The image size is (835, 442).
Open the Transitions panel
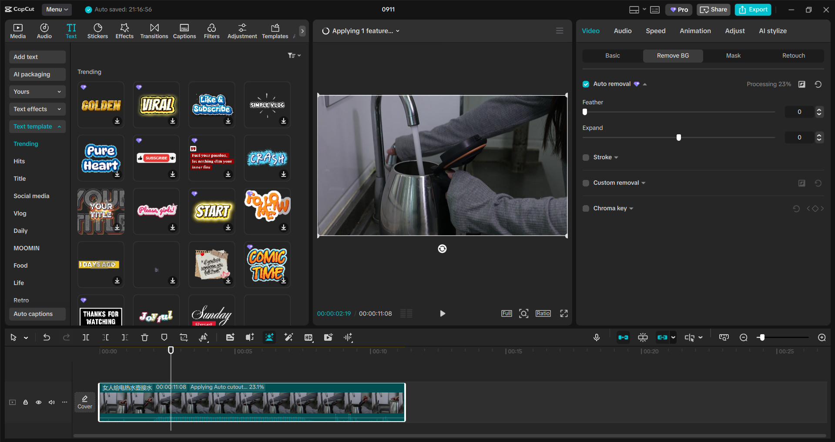154,31
